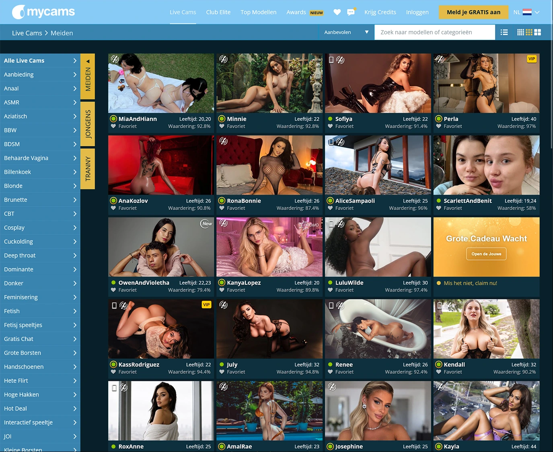This screenshot has height=452, width=553.
Task: Click Meld je GRATIS aan button
Action: (x=473, y=12)
